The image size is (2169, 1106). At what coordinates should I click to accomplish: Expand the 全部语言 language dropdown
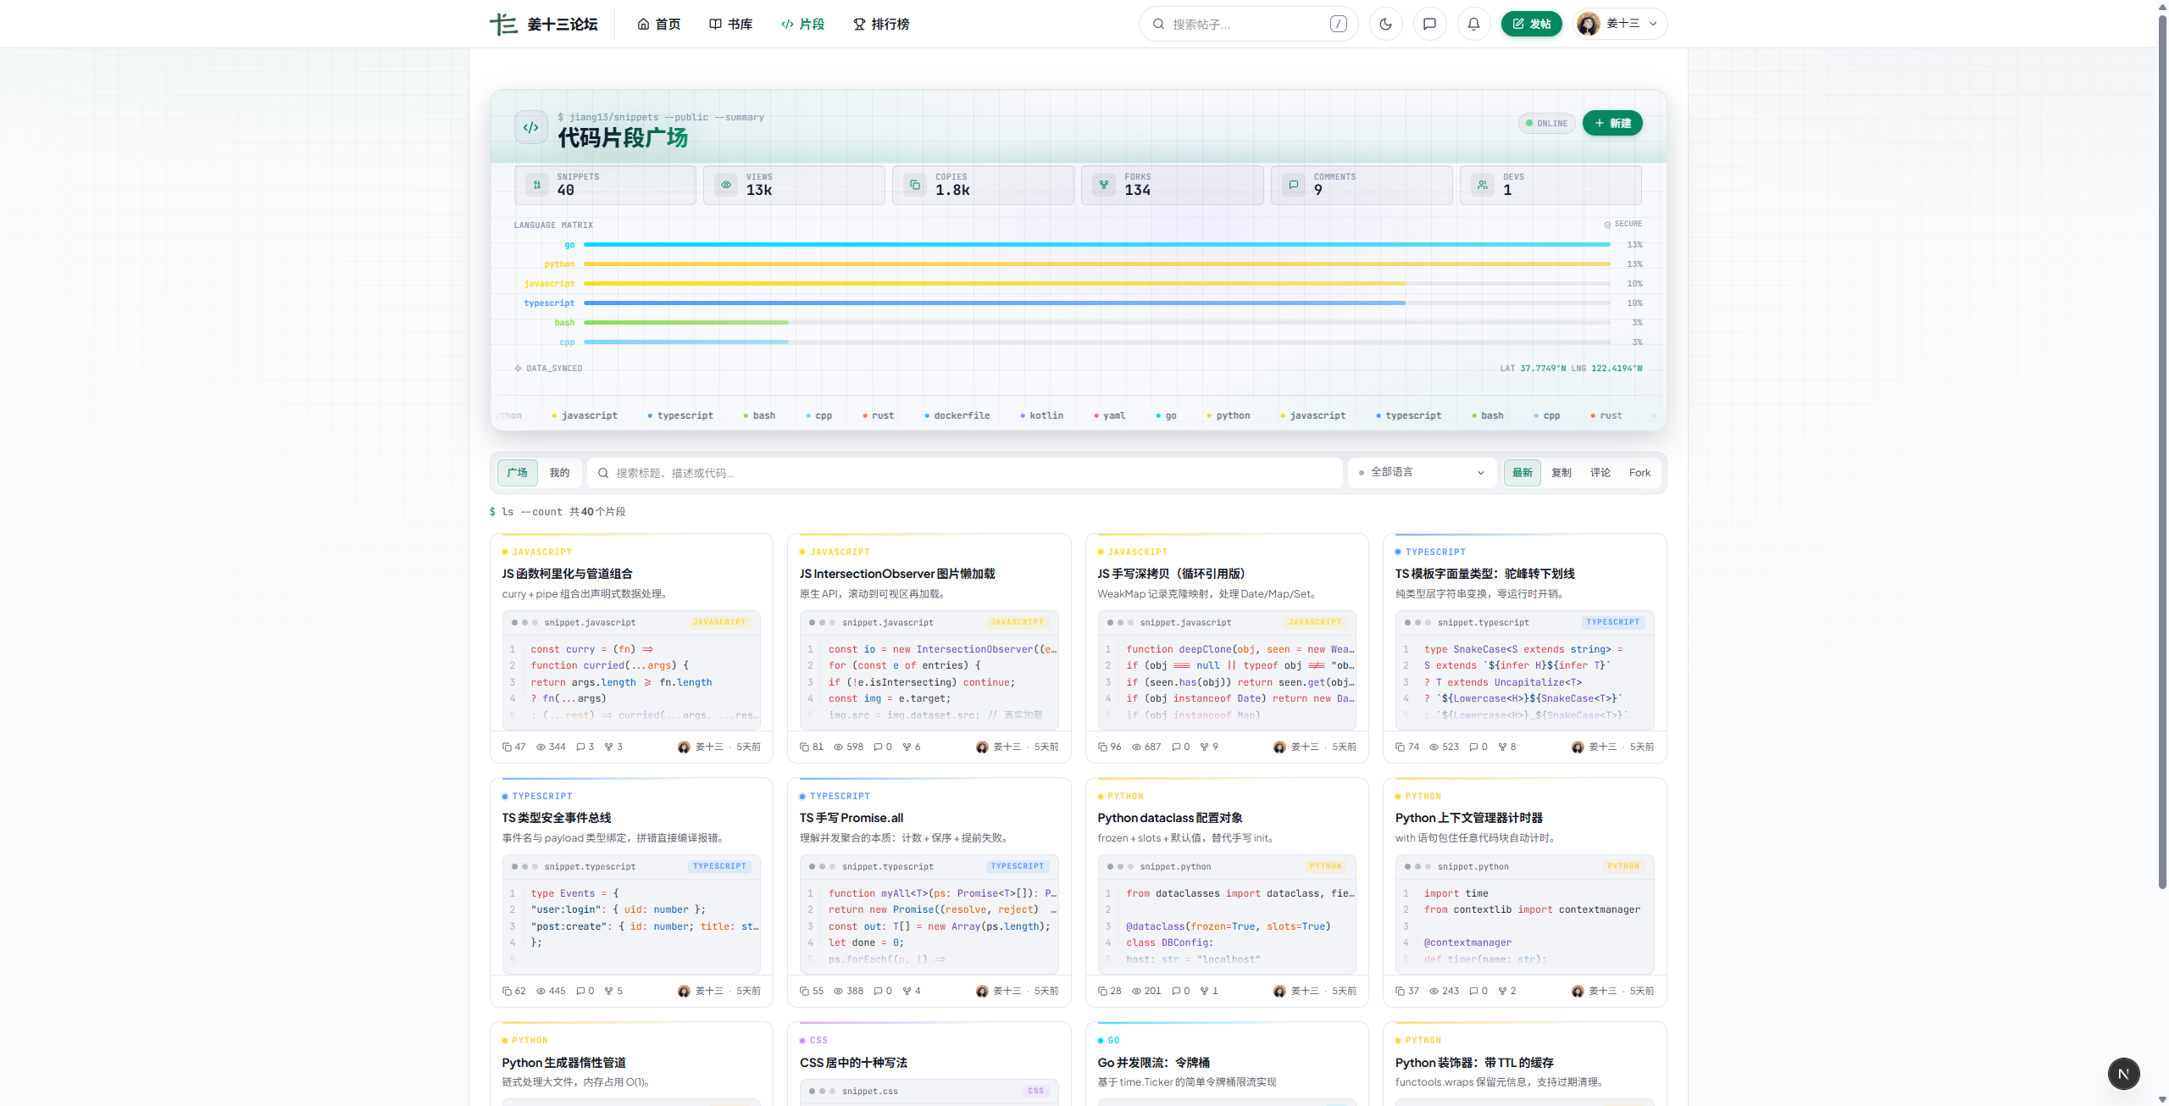(x=1423, y=473)
